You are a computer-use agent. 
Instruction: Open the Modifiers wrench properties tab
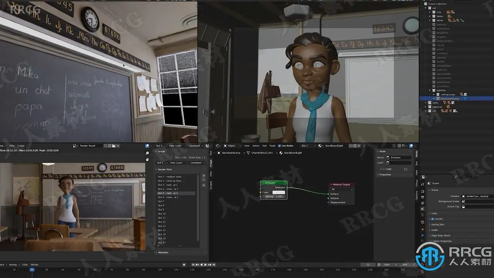coord(423,235)
